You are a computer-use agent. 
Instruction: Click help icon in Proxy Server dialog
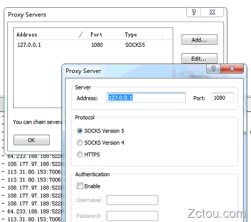213,68
